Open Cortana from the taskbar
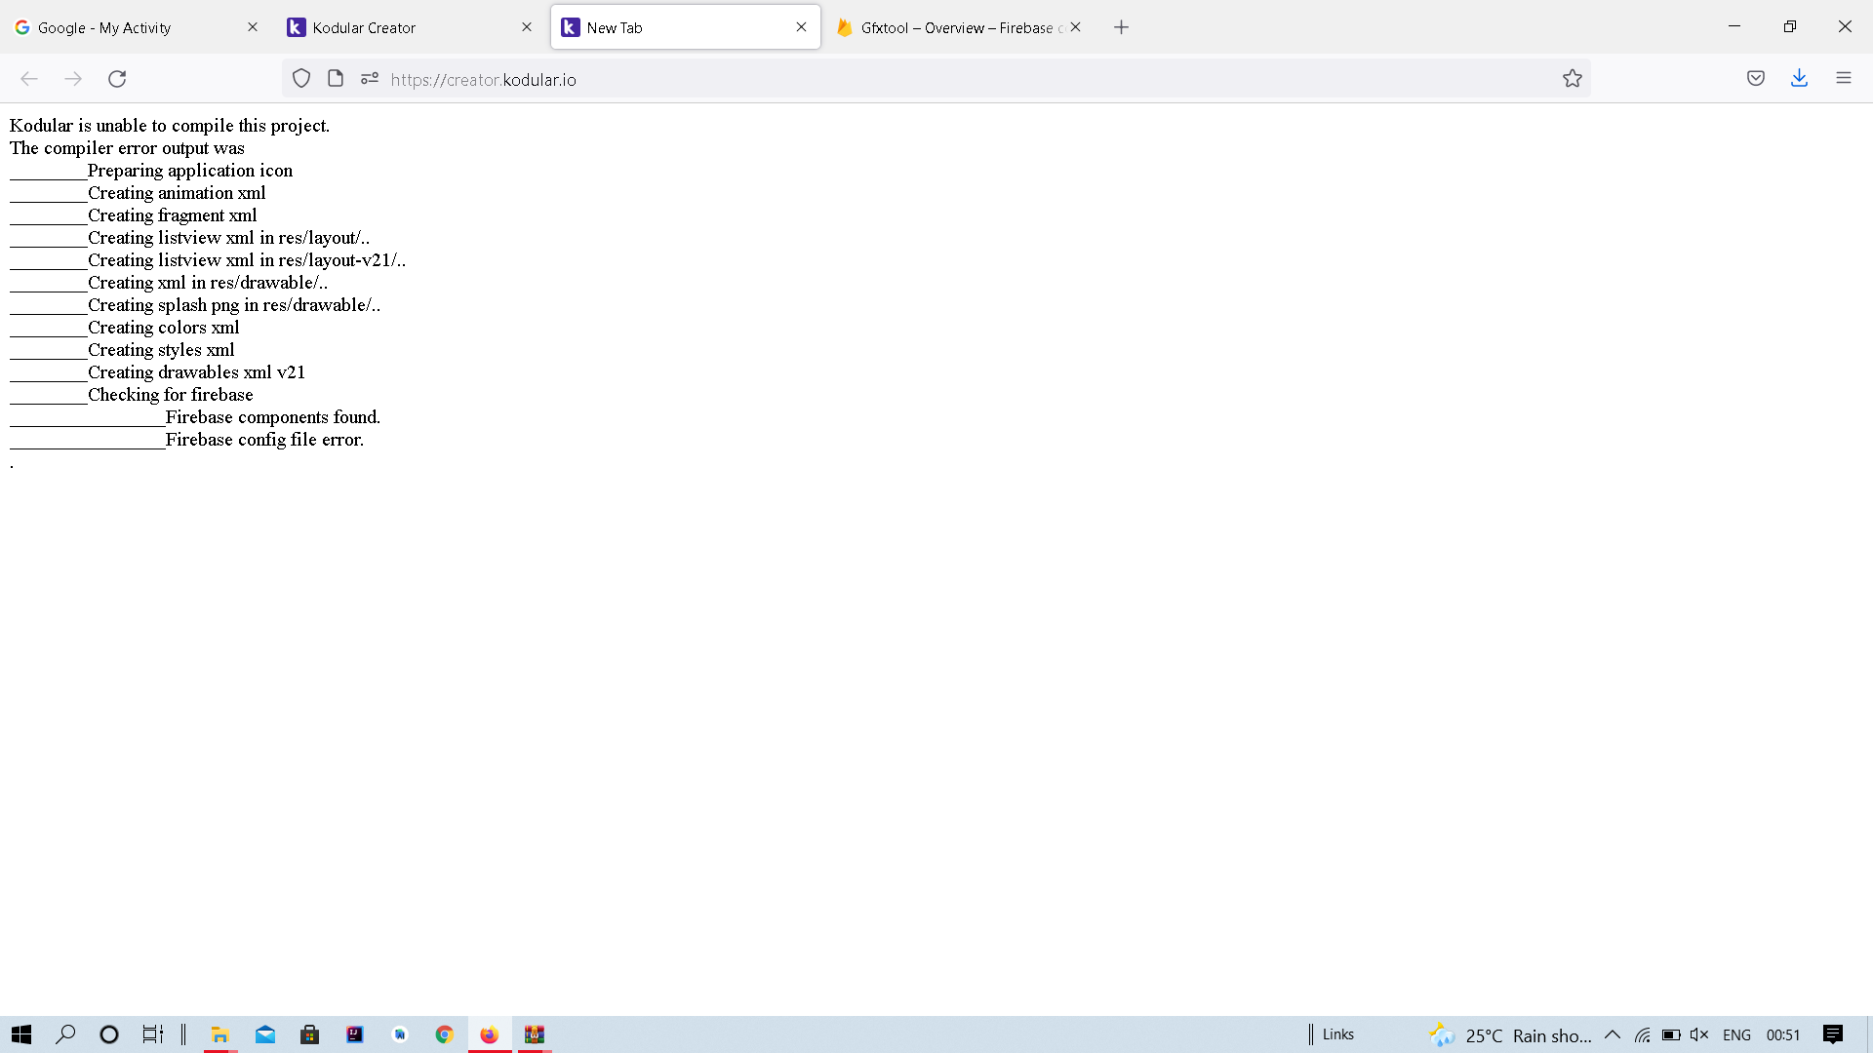 click(x=109, y=1034)
